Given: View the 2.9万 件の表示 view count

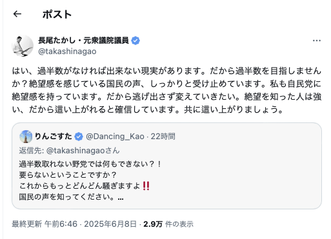Looking at the screenshot, I should pyautogui.click(x=168, y=224).
